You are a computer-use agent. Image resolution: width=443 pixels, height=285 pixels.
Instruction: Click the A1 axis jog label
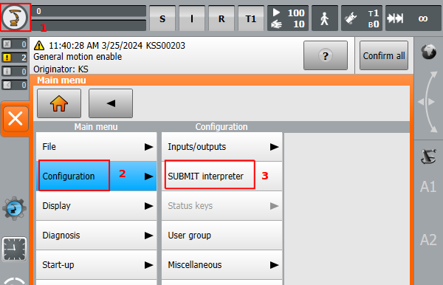click(x=428, y=187)
